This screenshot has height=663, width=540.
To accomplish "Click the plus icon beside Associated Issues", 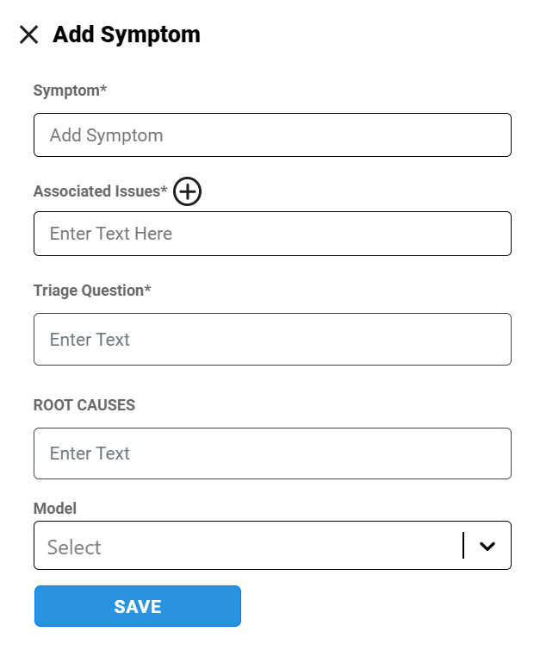I will click(x=187, y=191).
